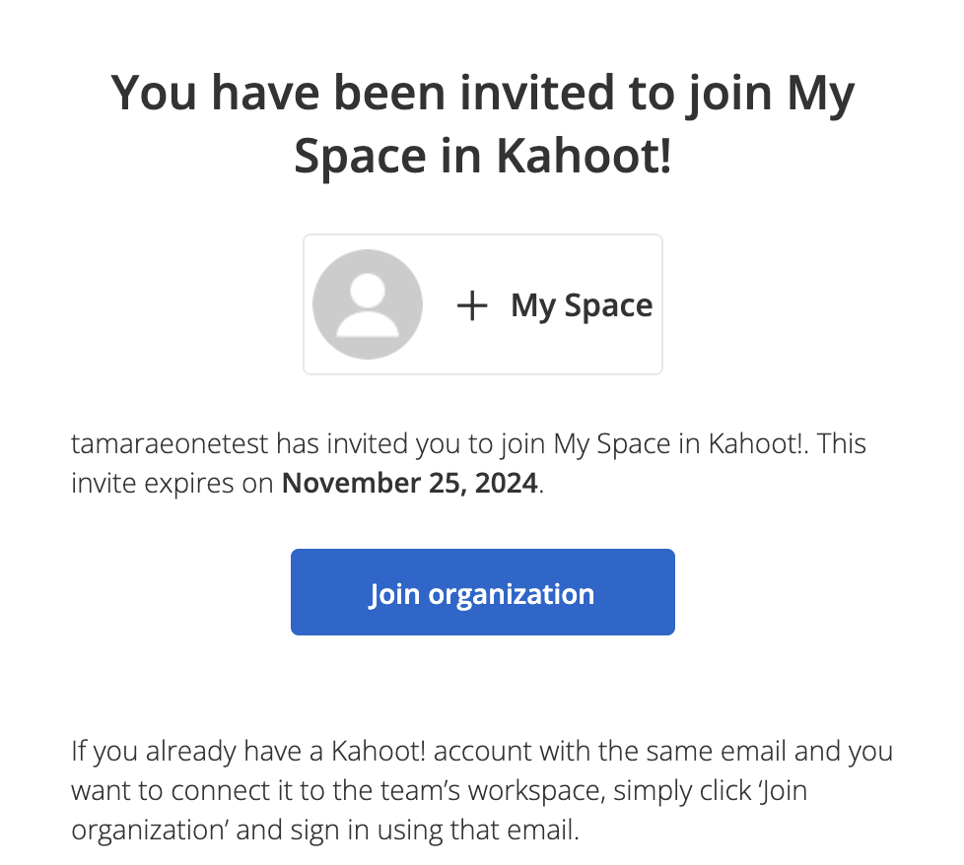Screen dimensions: 964x865
Task: Click the tamaraeonetest inviter name
Action: pos(170,443)
